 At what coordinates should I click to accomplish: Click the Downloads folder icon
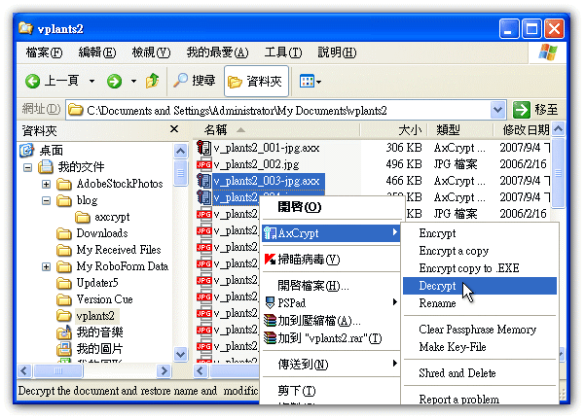click(x=64, y=233)
